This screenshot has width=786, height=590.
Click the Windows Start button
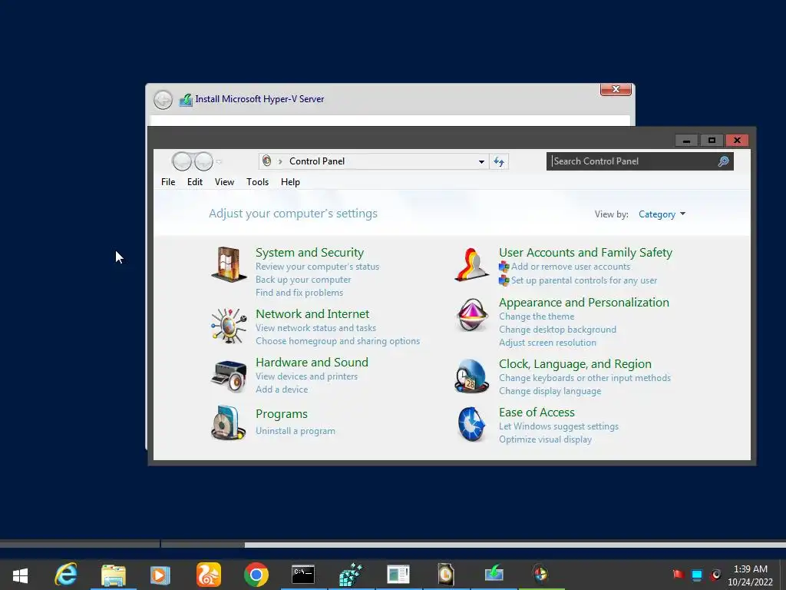click(21, 575)
